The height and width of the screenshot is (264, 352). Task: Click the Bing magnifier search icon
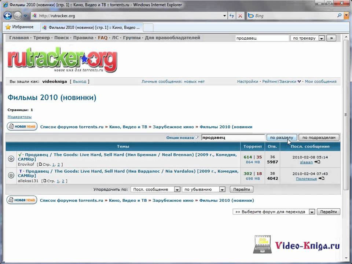340,15
